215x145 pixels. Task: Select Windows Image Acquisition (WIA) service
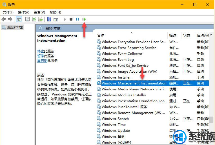[x=153, y=71]
